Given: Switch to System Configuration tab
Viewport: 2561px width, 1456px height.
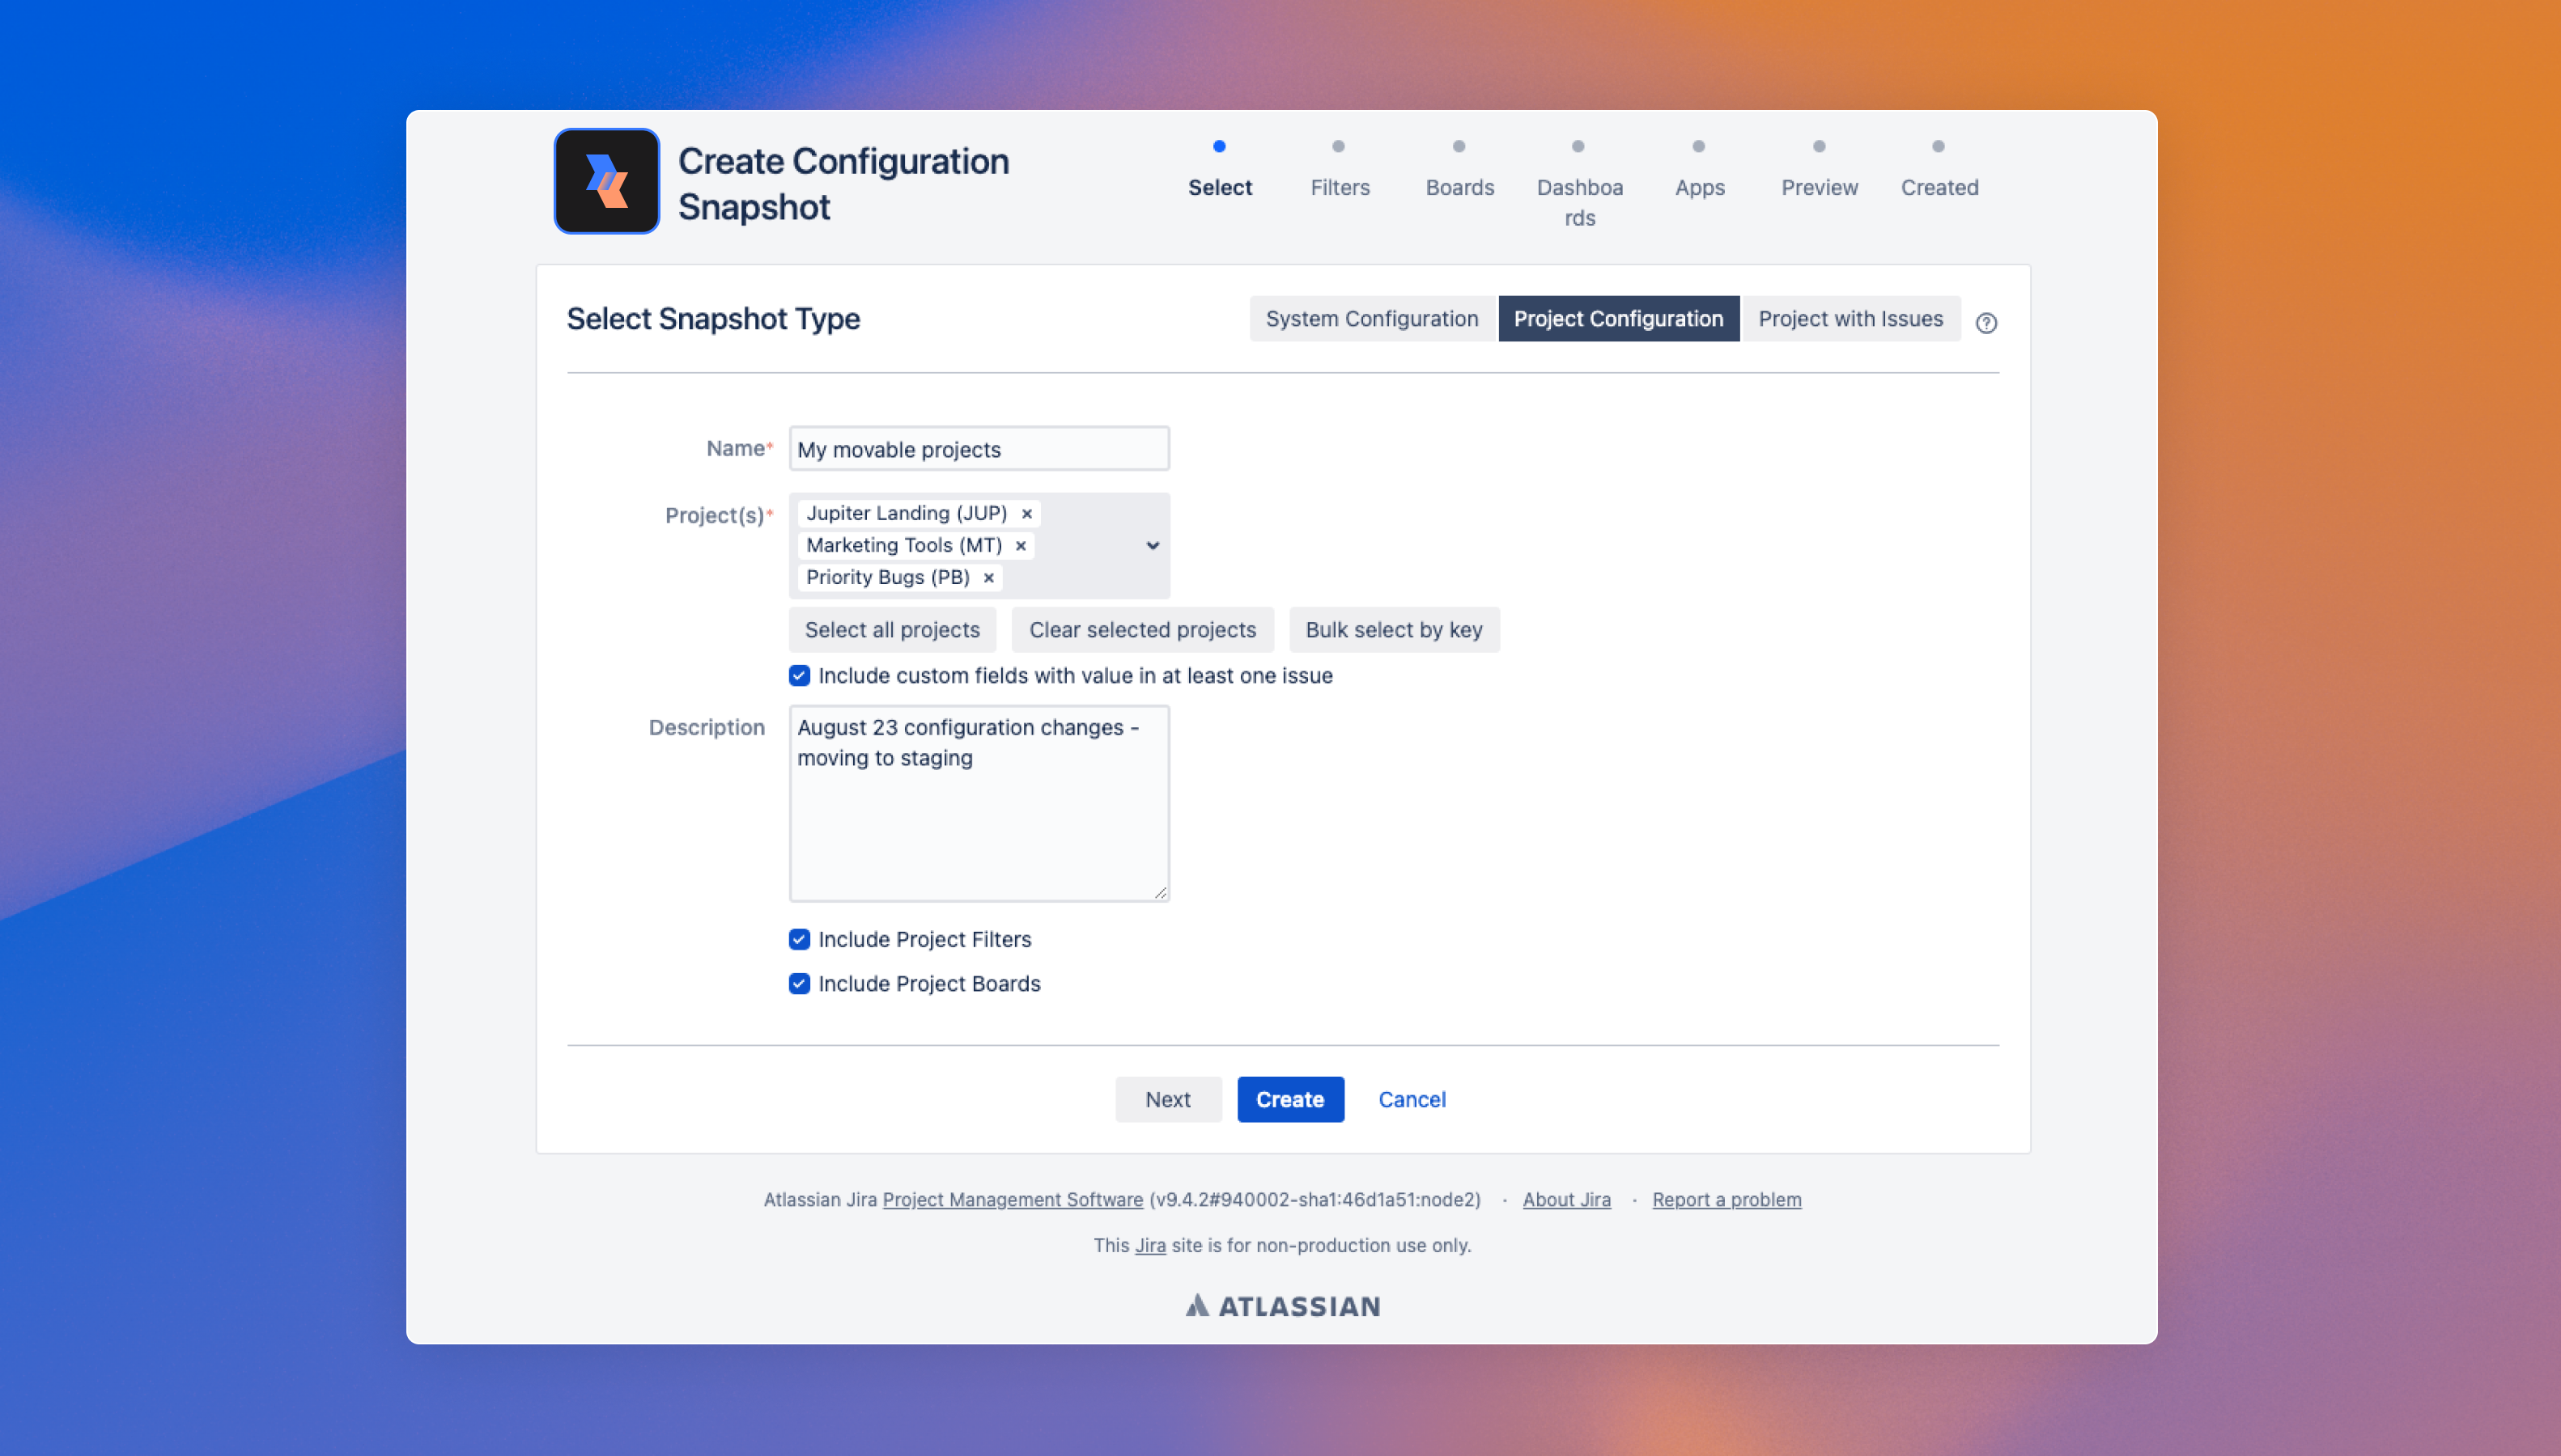Looking at the screenshot, I should pos(1371,318).
